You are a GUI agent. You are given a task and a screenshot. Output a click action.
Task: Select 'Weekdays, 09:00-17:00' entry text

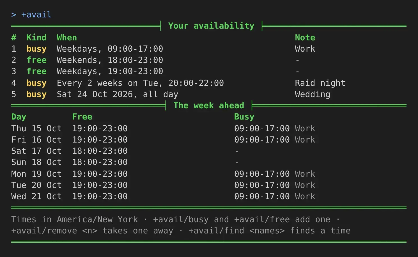[110, 49]
